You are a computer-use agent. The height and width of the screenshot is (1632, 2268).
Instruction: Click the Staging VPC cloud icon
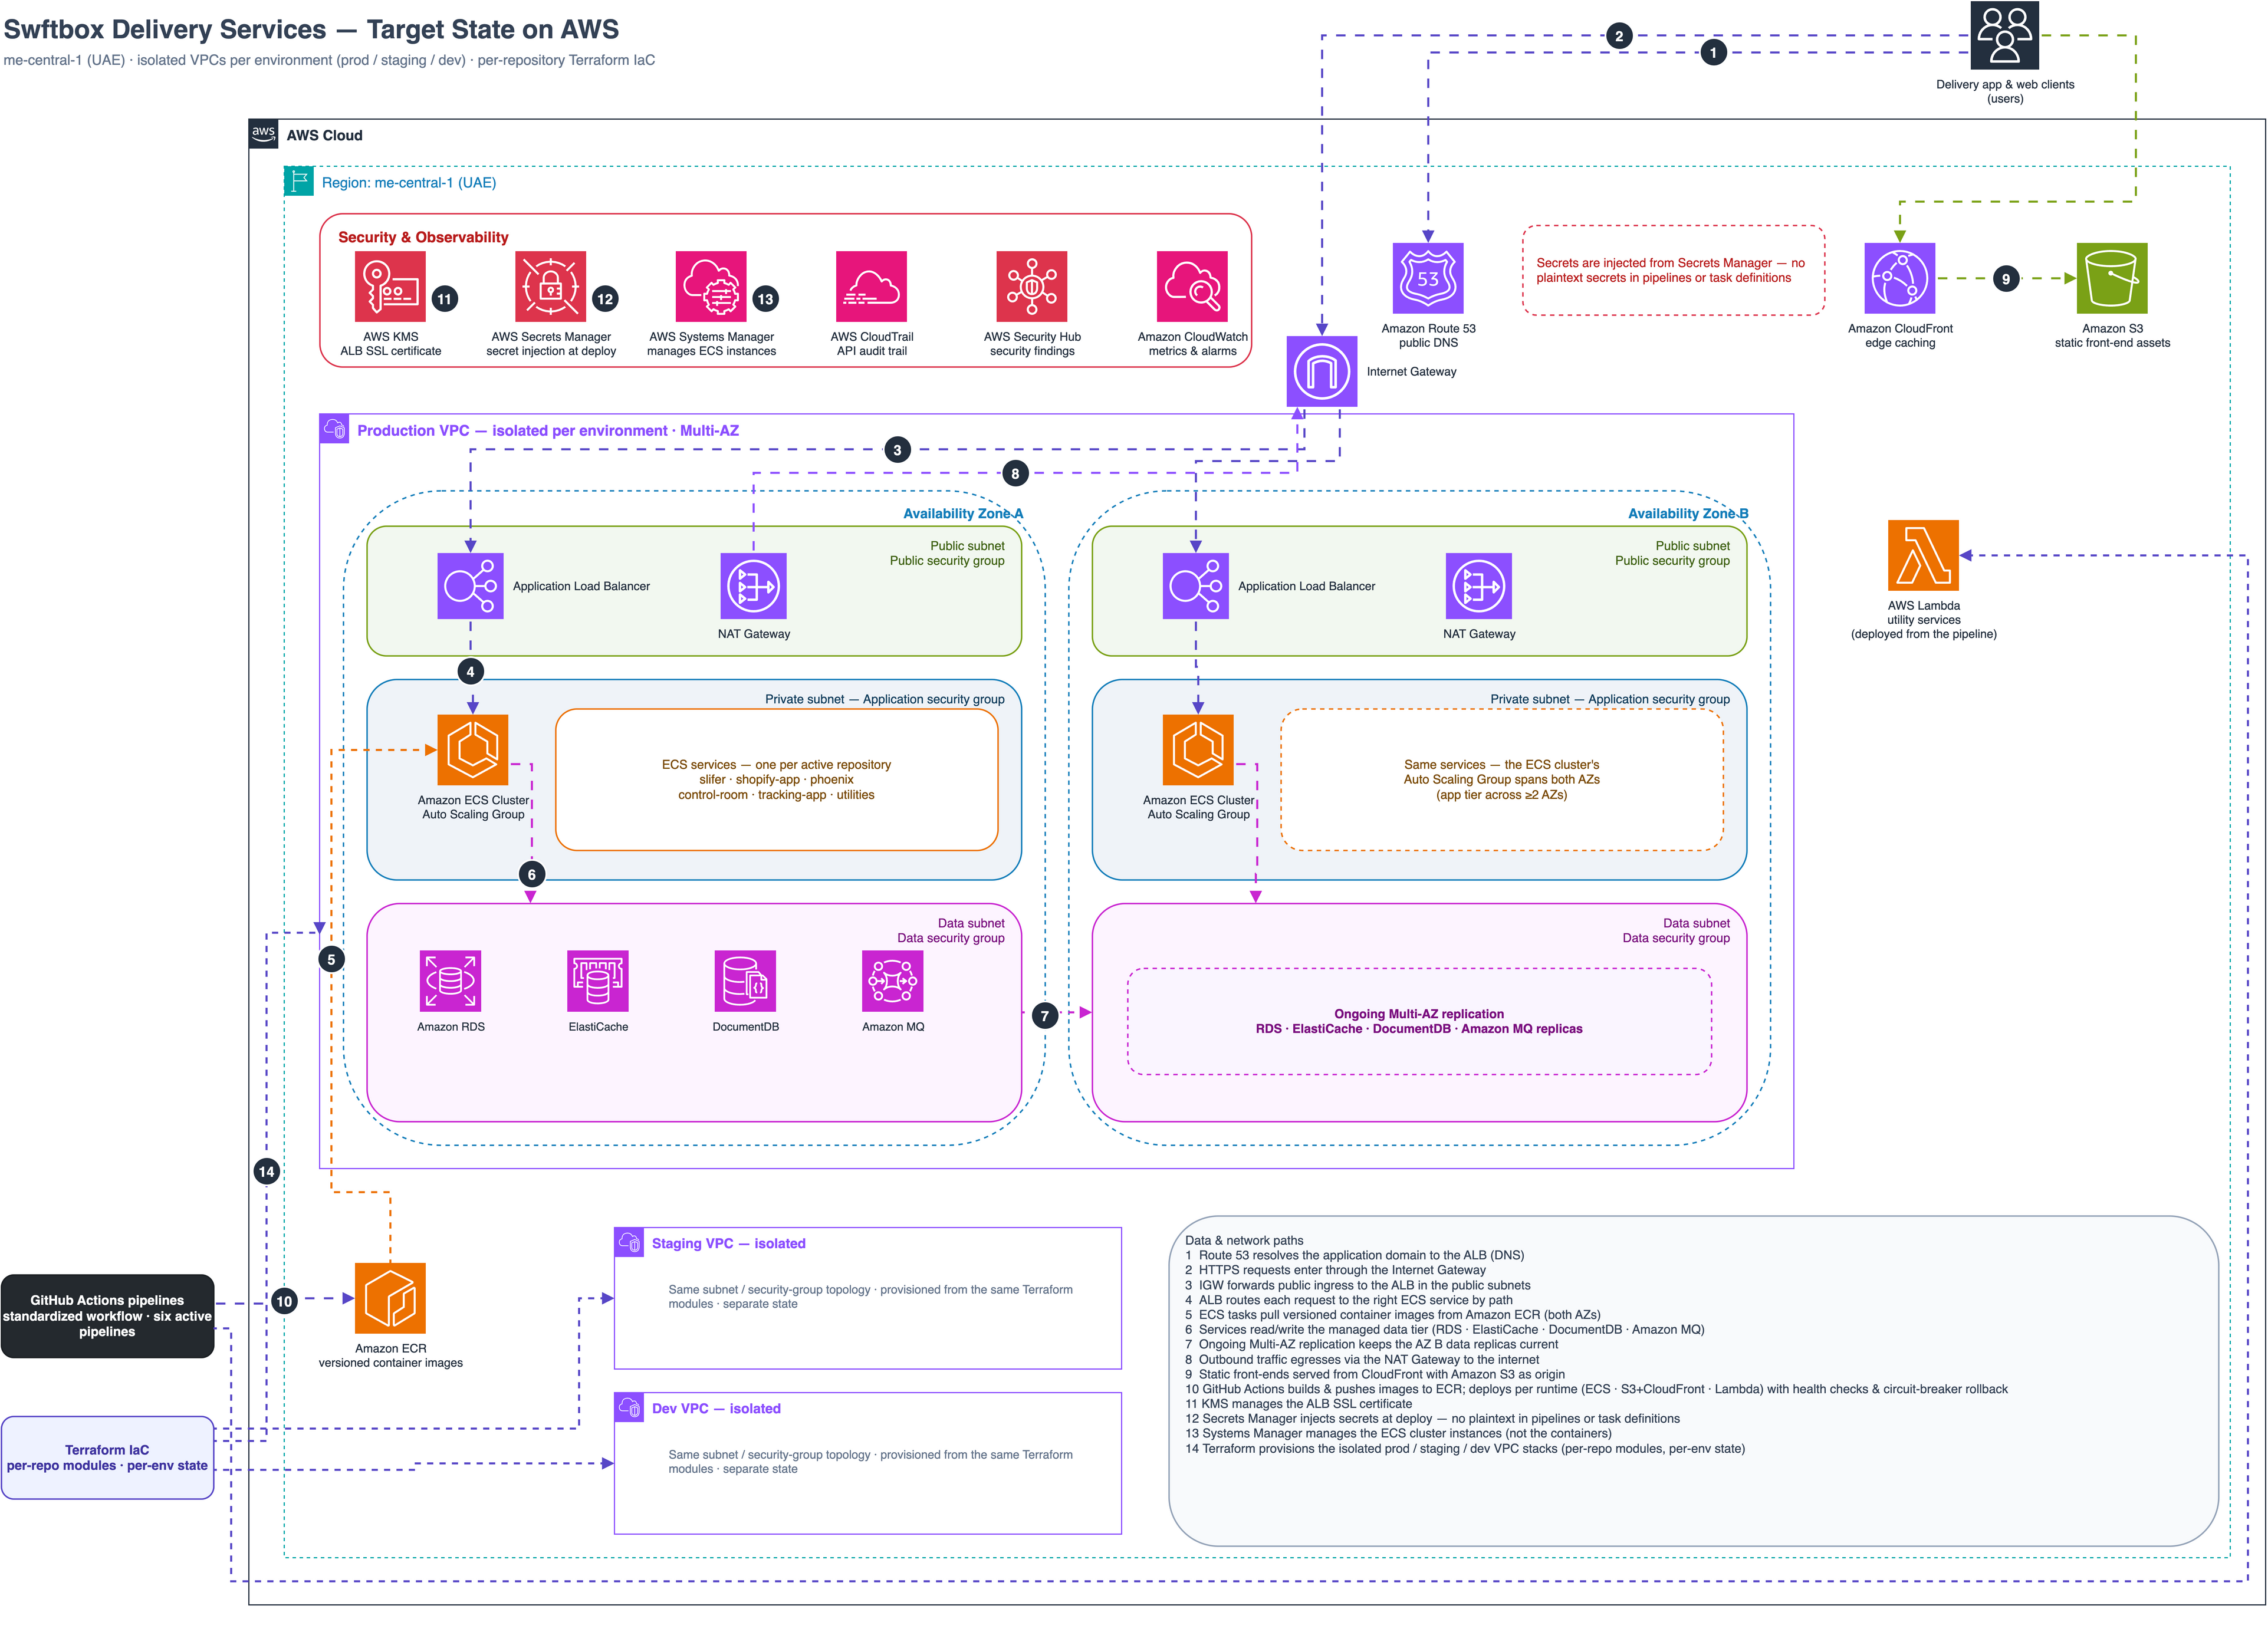(629, 1242)
